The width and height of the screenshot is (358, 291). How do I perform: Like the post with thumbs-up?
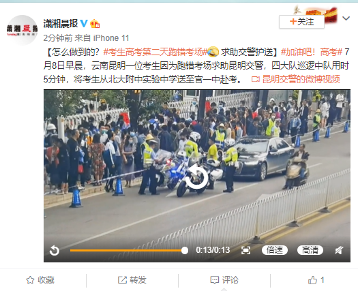coord(316,280)
